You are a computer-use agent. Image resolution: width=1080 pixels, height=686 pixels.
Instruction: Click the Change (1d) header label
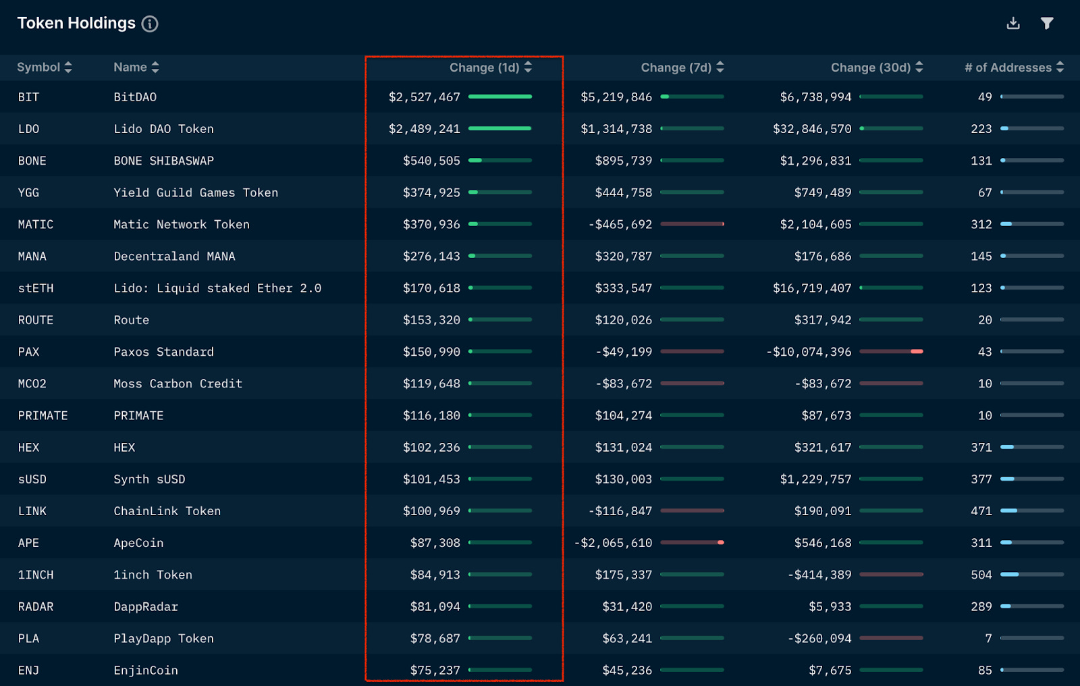tap(485, 68)
